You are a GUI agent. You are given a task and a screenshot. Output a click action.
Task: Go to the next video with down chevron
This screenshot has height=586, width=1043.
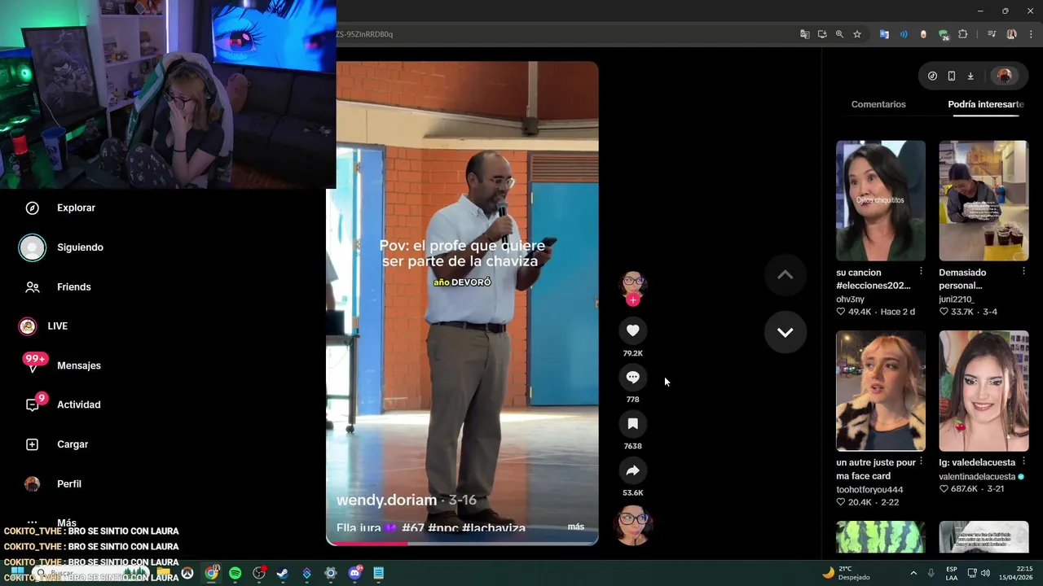(785, 332)
